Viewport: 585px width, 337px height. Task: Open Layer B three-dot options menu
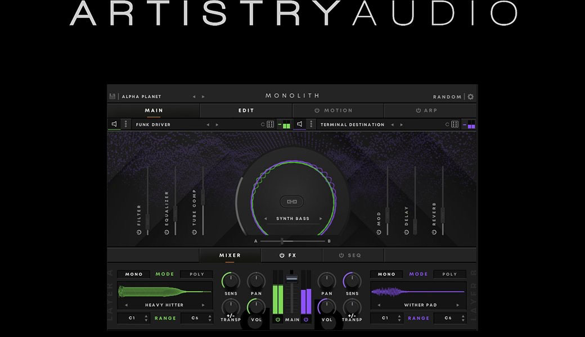tap(311, 124)
